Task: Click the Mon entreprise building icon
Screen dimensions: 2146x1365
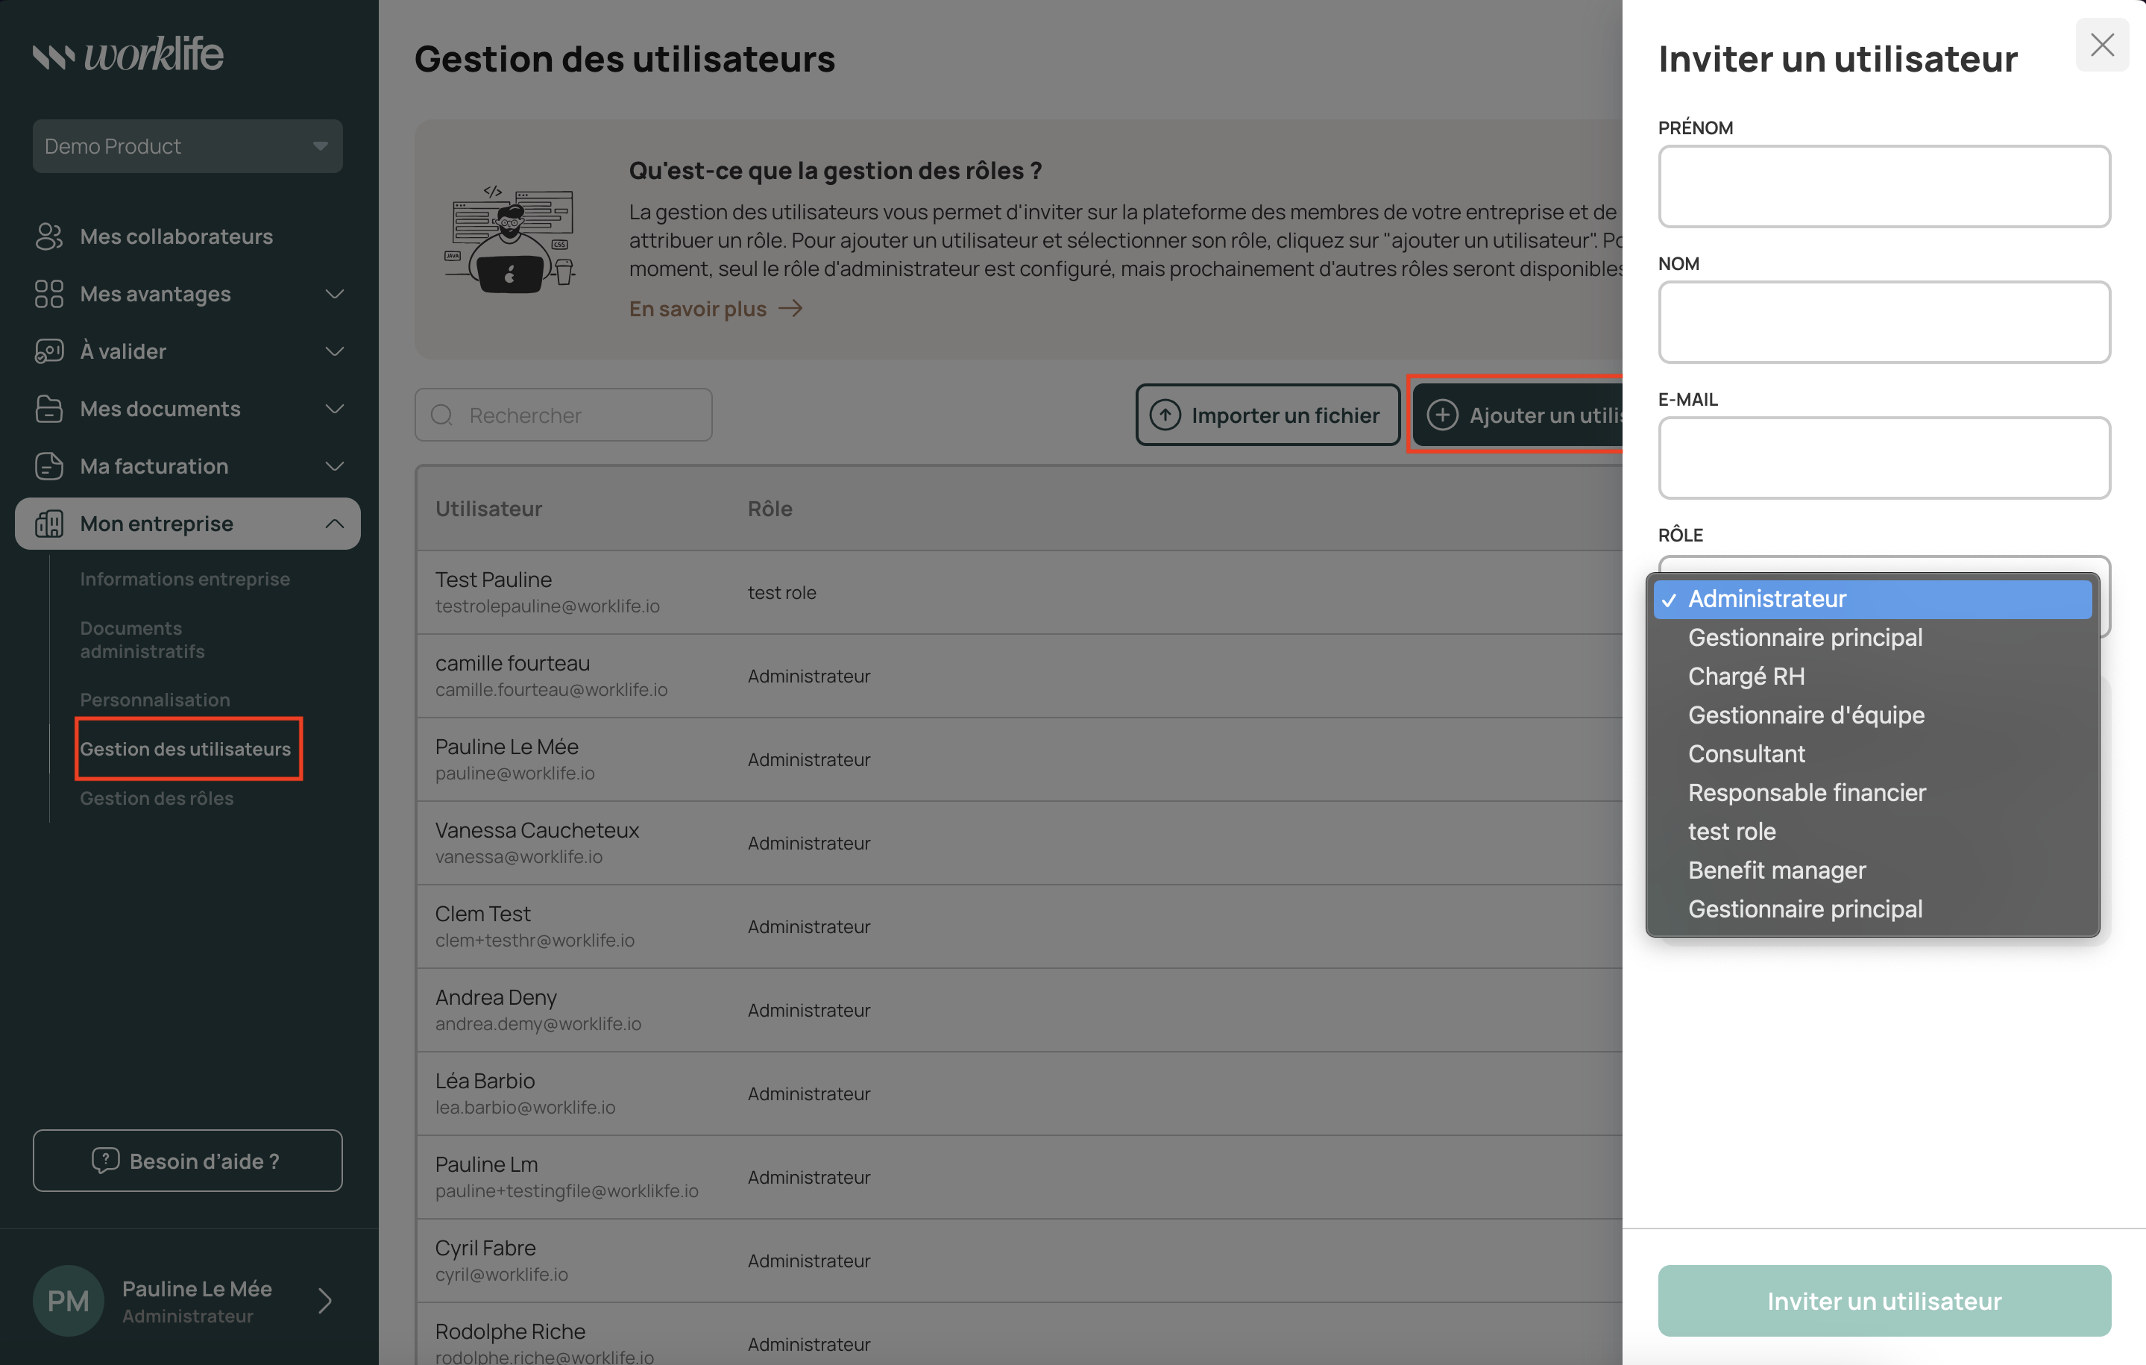Action: click(49, 524)
